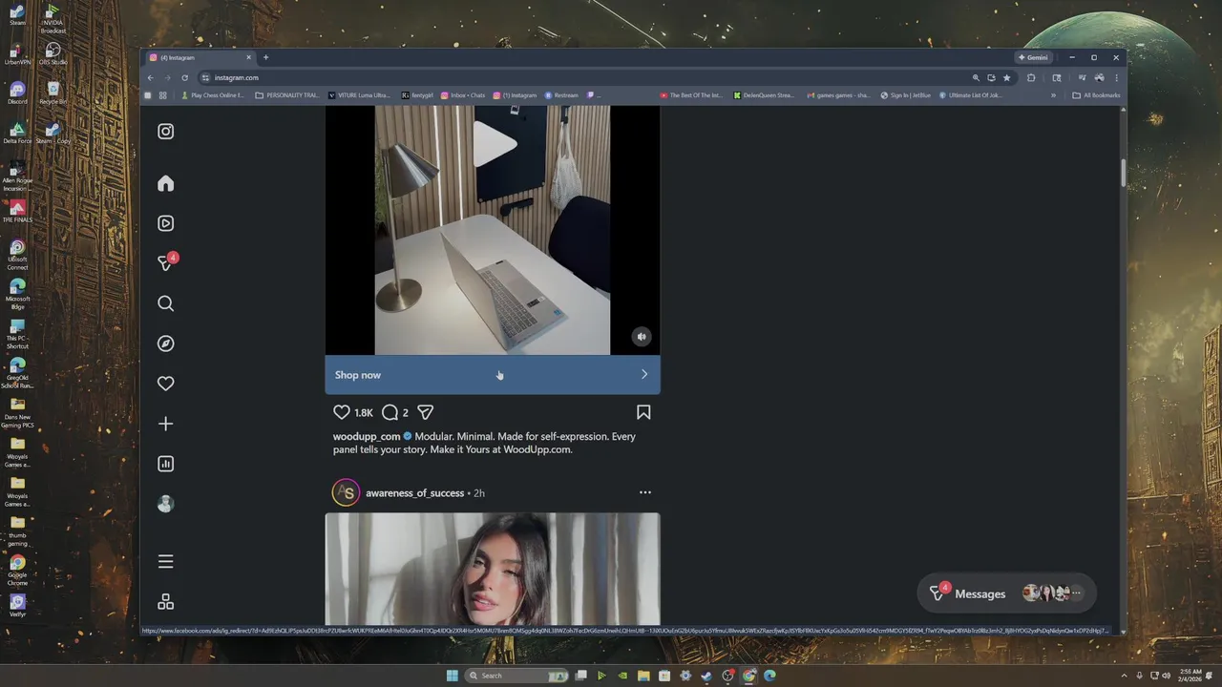Show hidden system tray icons
1222x687 pixels.
pyautogui.click(x=1125, y=676)
